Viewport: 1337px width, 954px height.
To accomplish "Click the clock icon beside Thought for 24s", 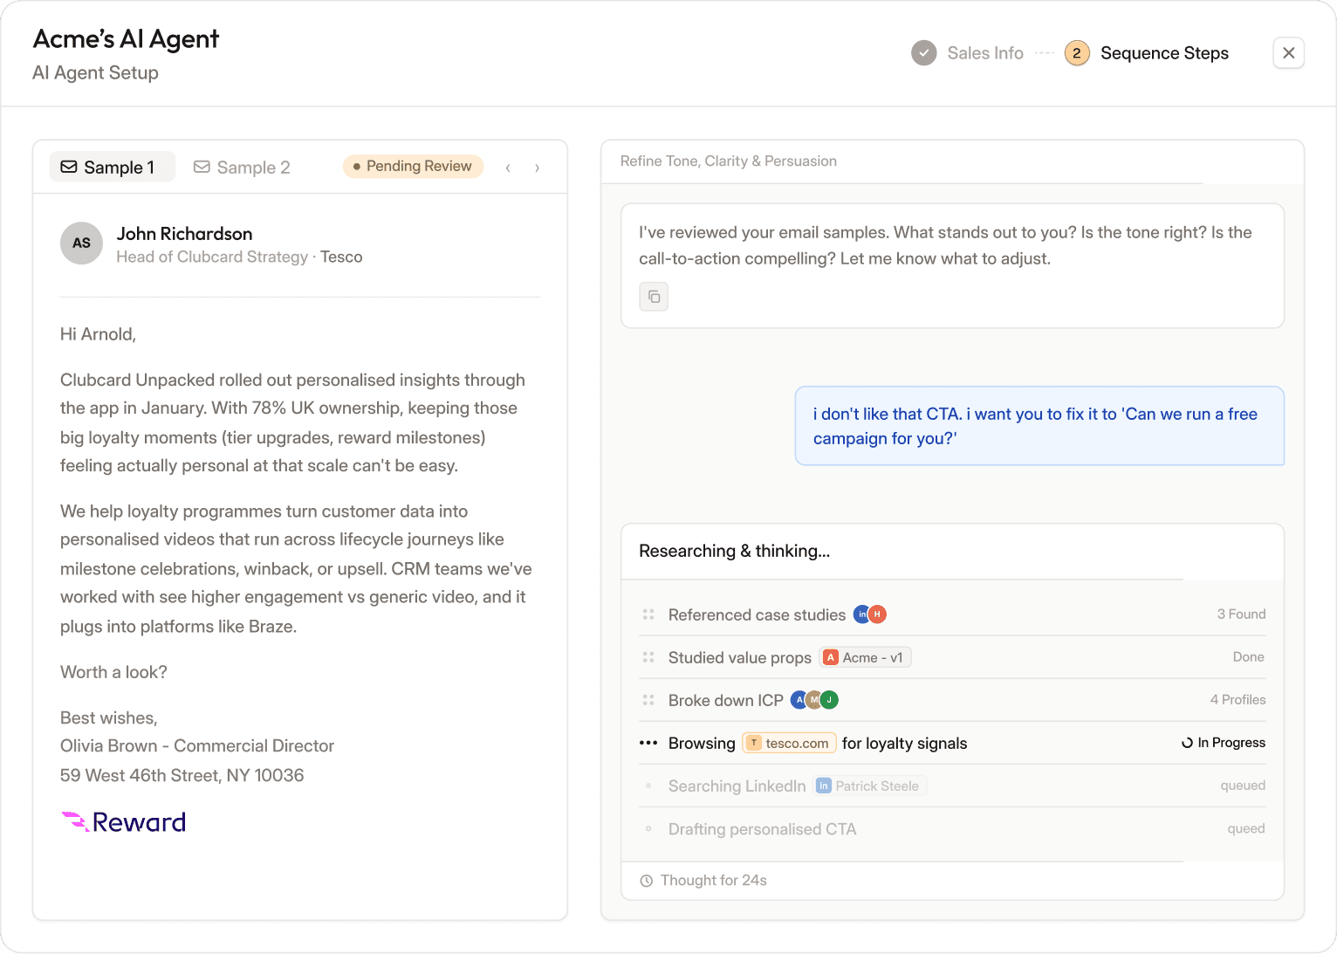I will pos(647,881).
